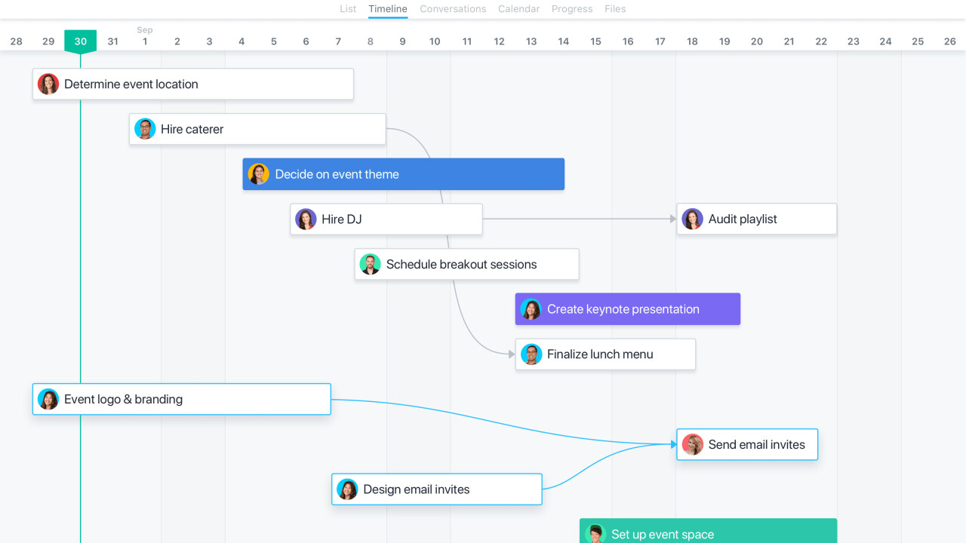Click the avatar on Send email invites
Screen dimensions: 966x543
point(692,444)
